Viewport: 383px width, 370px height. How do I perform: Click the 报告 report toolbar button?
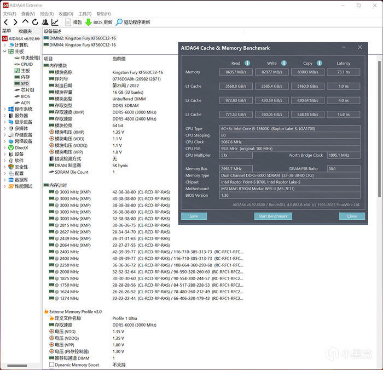tap(73, 22)
